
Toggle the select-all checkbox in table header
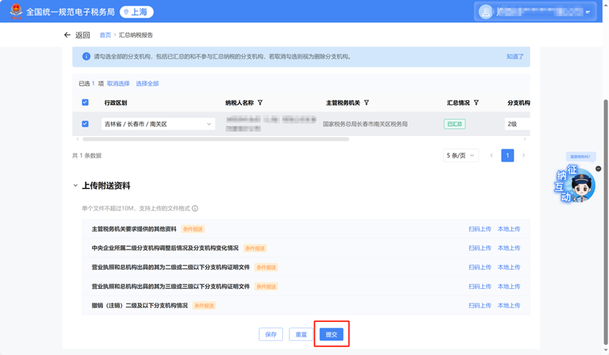[85, 103]
